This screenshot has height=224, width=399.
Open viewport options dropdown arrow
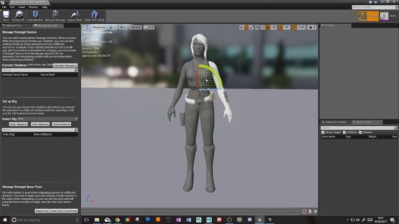pos(84,27)
